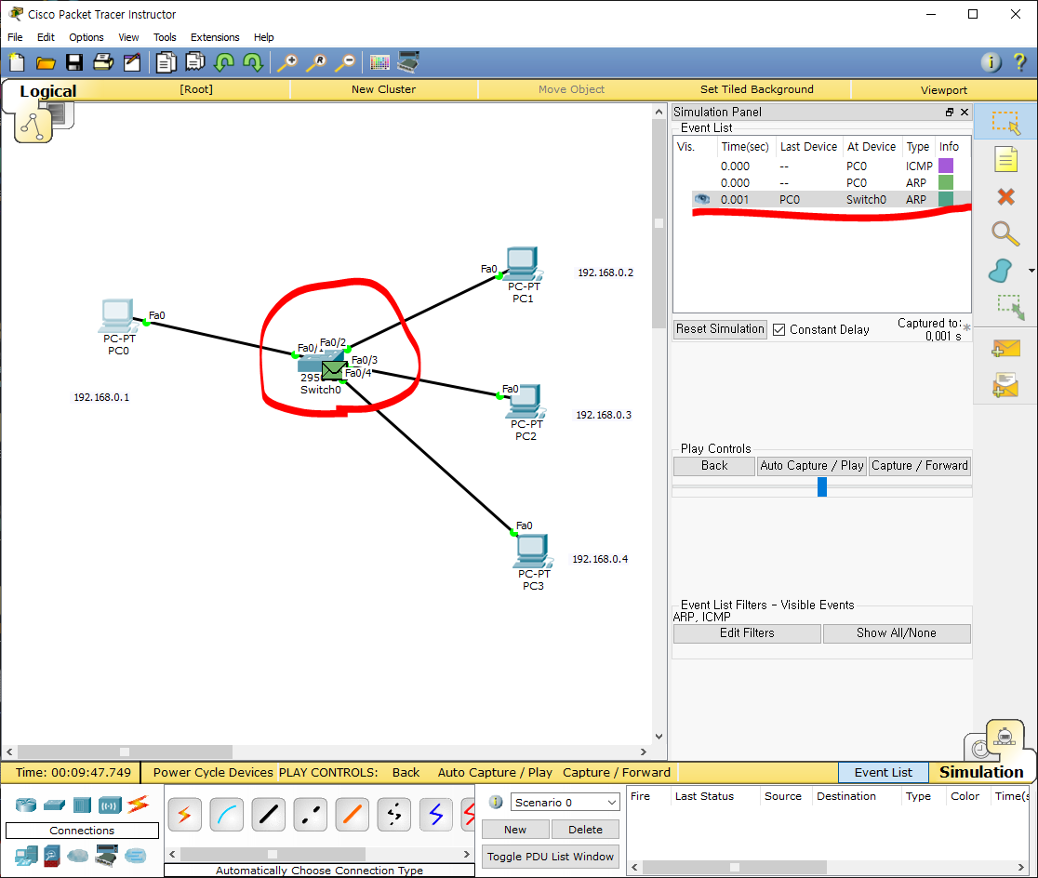
Task: Switch to the Simulation mode tab
Action: click(981, 772)
